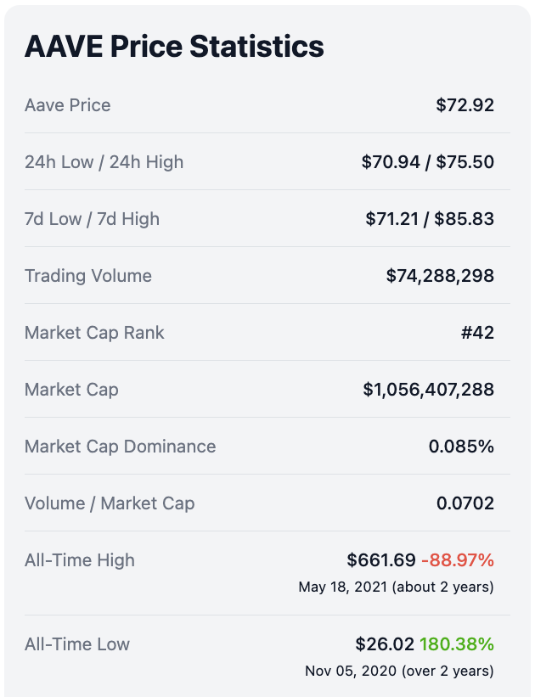535x697 pixels.
Task: Select the 24h Low / 24h High label
Action: (104, 162)
